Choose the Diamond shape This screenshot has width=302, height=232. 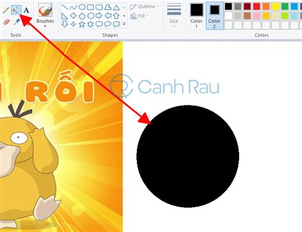click(x=73, y=16)
